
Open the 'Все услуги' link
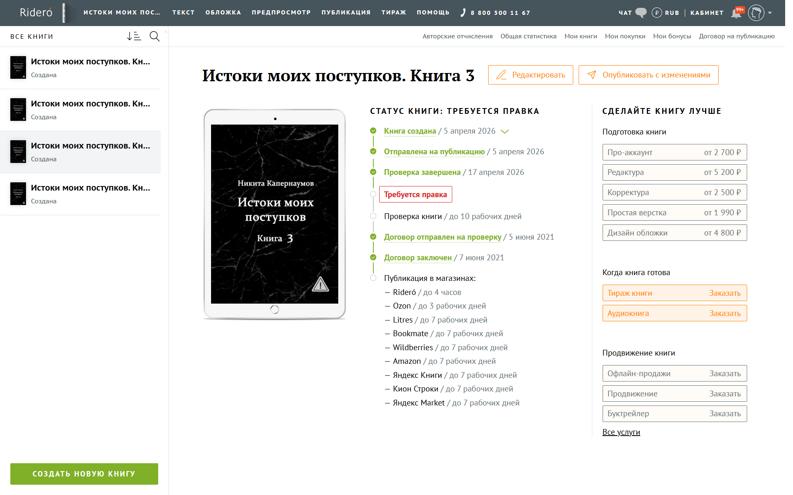pyautogui.click(x=621, y=432)
